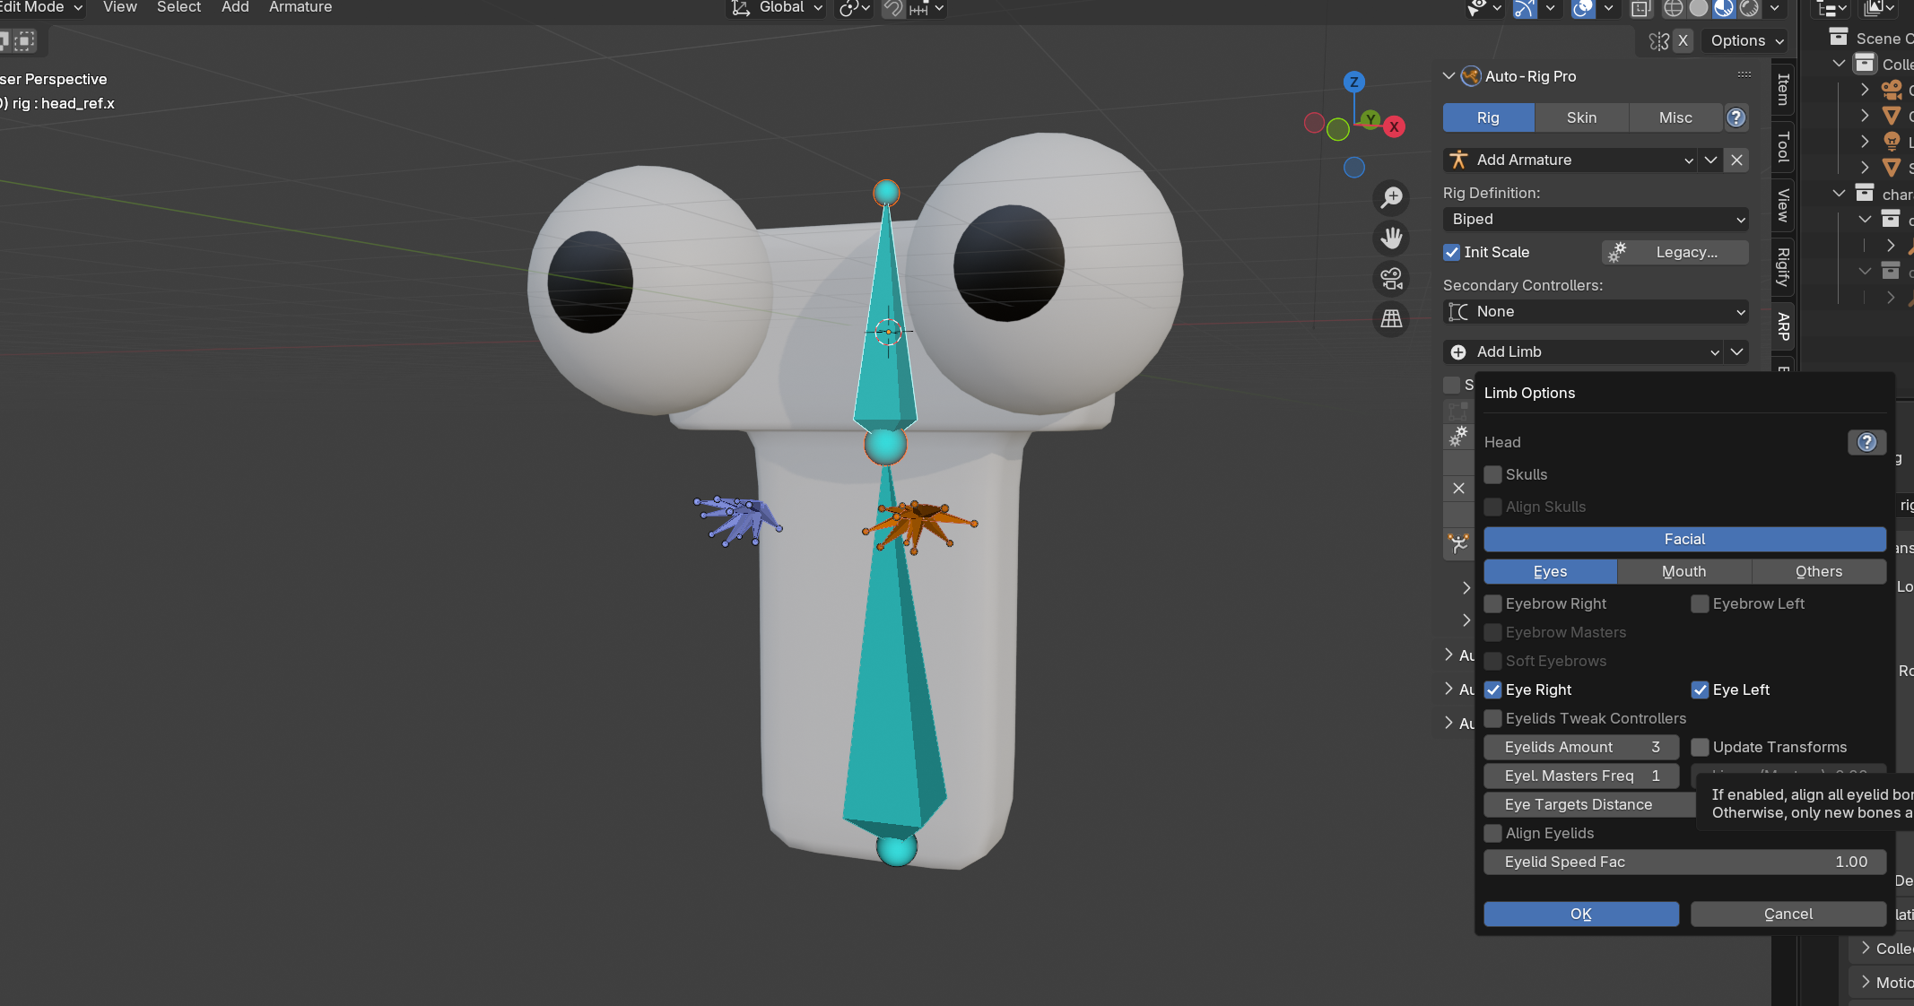Viewport: 1914px width, 1006px height.
Task: Click the stick-figure rig icon in side column
Action: 1458,543
